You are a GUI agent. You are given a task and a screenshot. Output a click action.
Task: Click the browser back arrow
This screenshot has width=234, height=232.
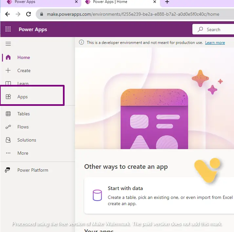pyautogui.click(x=8, y=14)
